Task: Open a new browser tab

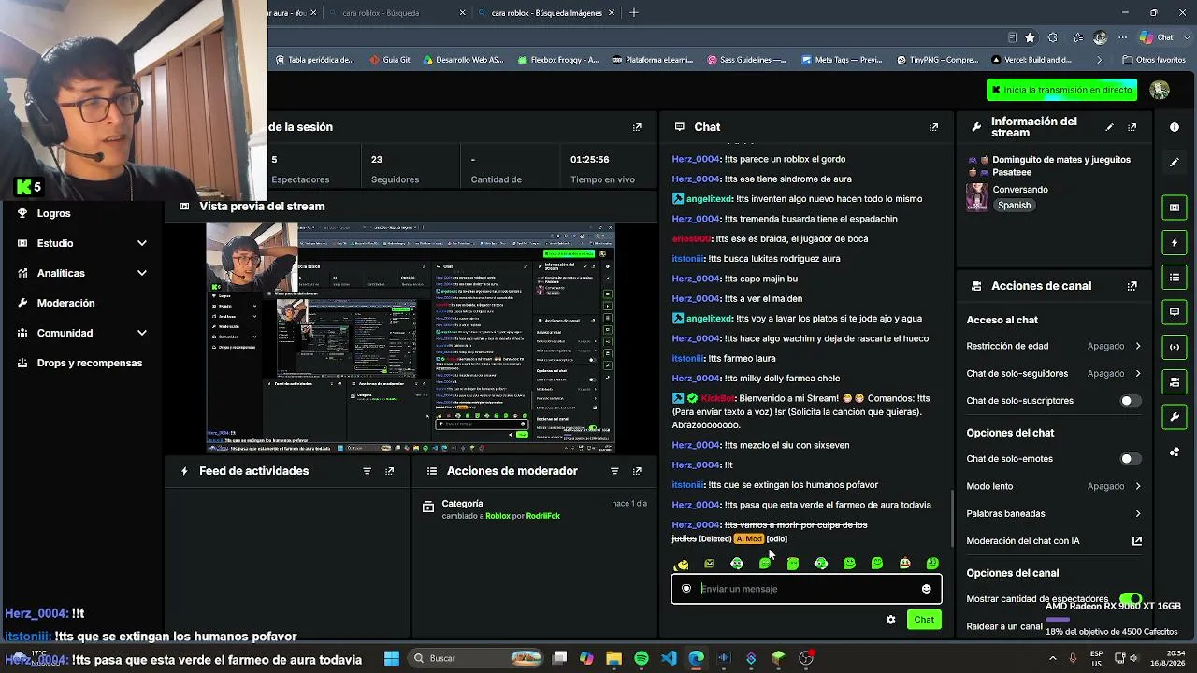Action: coord(634,13)
